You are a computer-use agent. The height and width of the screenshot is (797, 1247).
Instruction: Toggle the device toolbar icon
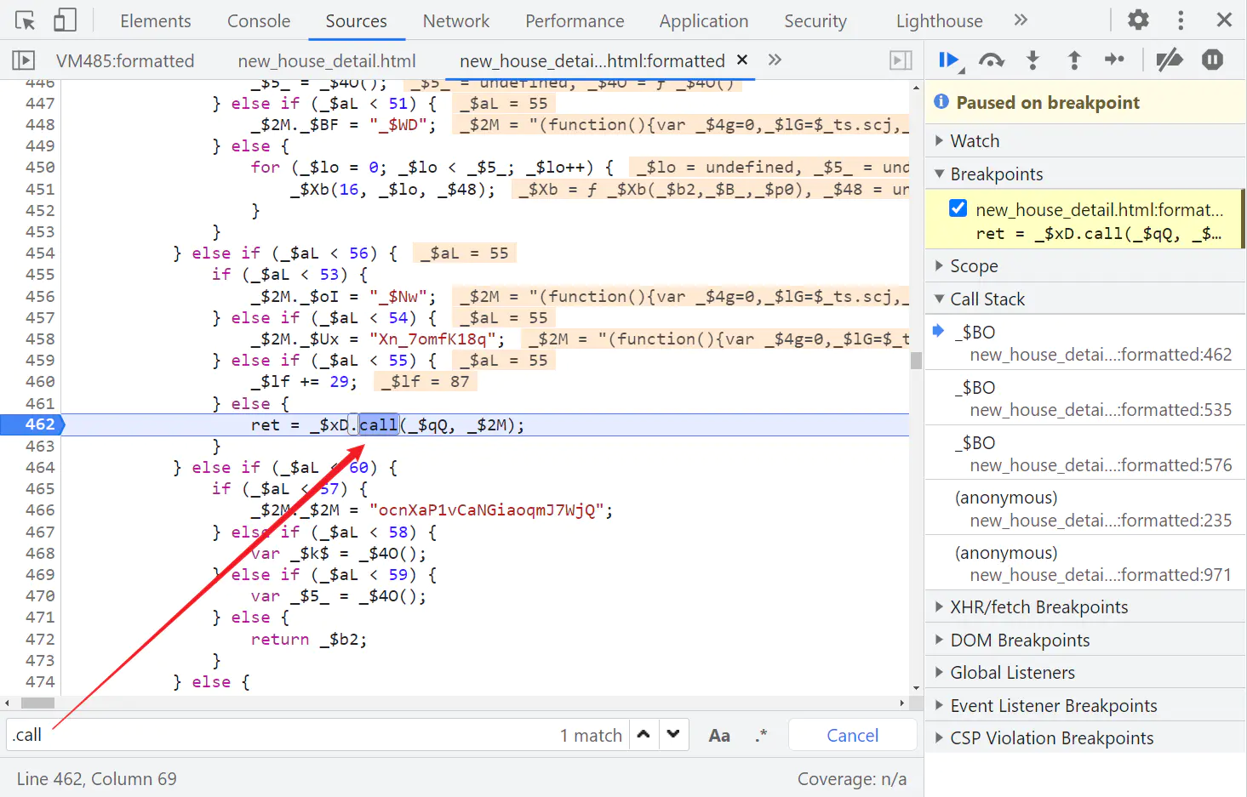point(65,20)
